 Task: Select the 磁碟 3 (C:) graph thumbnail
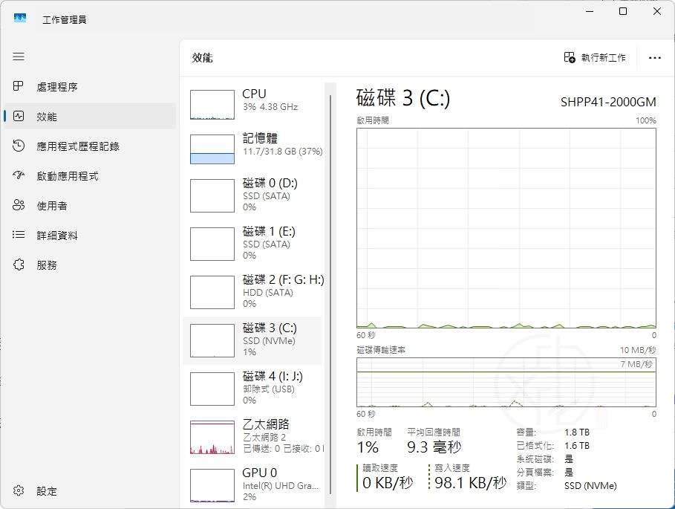212,340
